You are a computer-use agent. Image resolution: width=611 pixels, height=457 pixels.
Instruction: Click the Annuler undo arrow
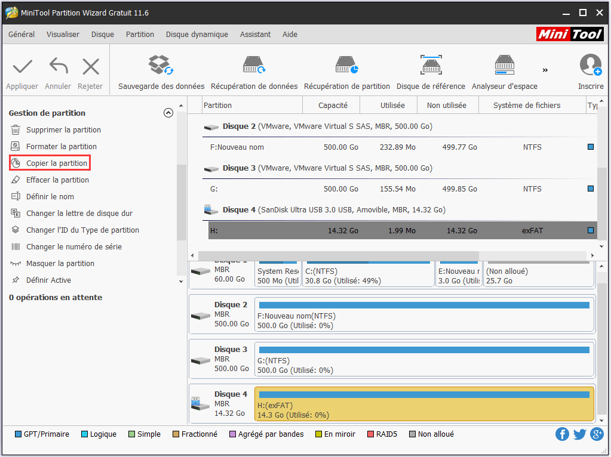(x=58, y=66)
